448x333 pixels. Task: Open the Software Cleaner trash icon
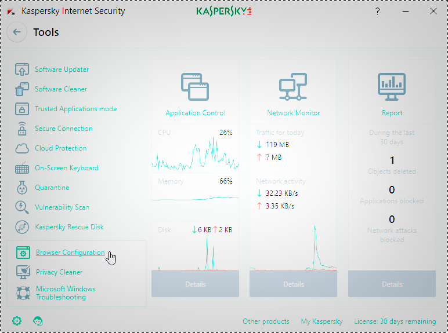click(x=22, y=89)
